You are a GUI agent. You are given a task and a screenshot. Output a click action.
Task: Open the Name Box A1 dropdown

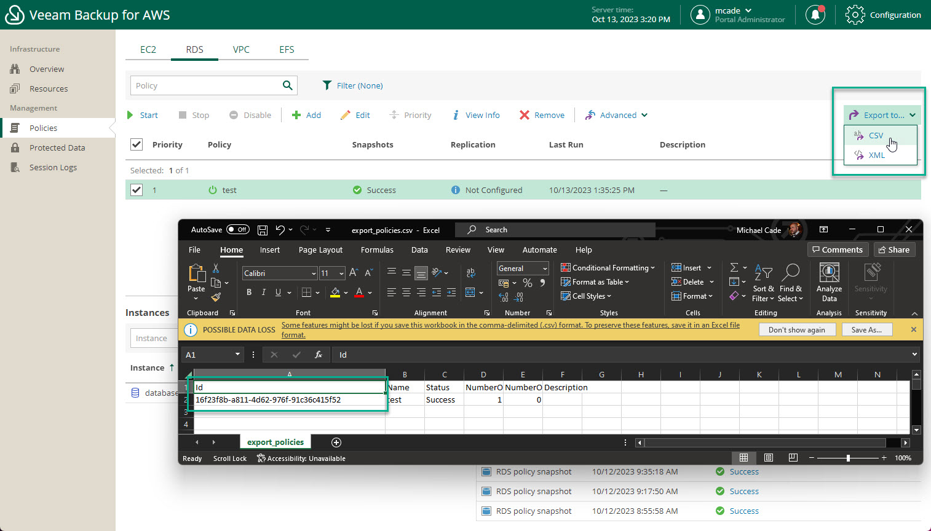coord(237,355)
